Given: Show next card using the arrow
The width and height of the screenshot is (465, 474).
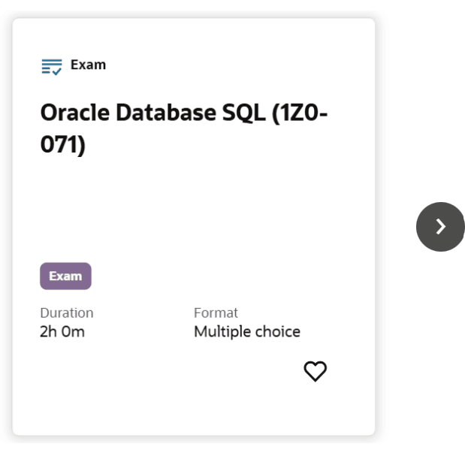Looking at the screenshot, I should click(x=441, y=227).
